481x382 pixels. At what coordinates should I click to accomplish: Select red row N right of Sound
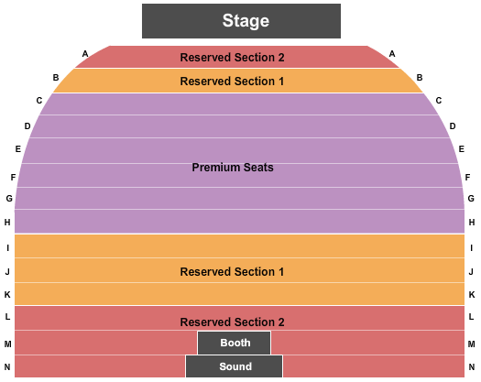point(373,366)
